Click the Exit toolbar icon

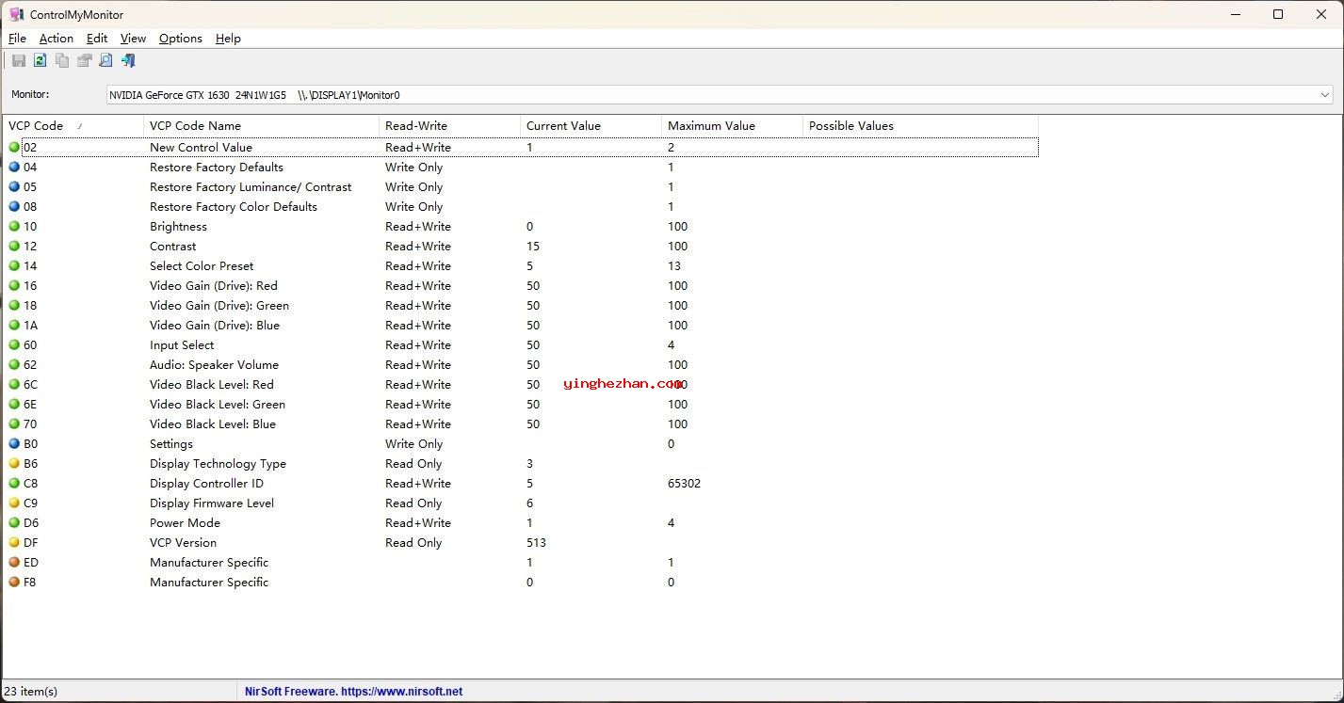click(128, 60)
